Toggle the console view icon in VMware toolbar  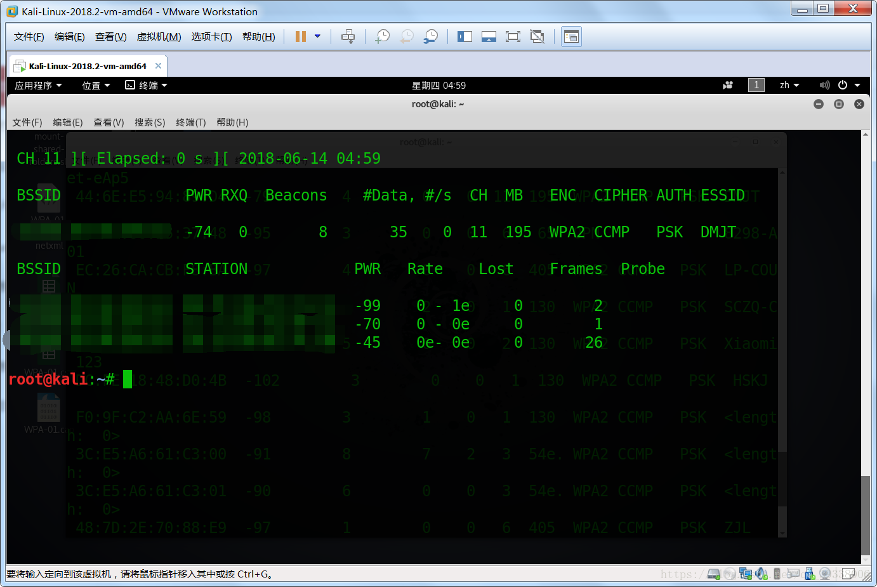[571, 37]
